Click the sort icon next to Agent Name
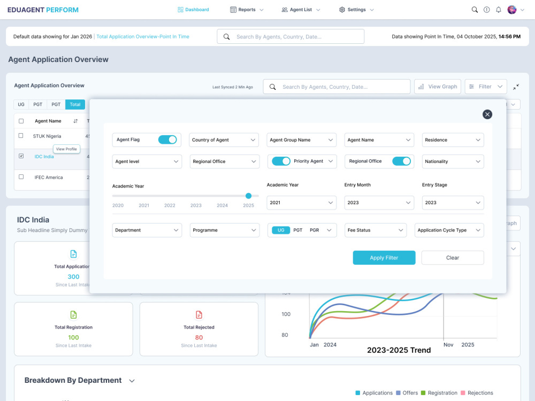Screen dimensions: 535x401 (75, 121)
